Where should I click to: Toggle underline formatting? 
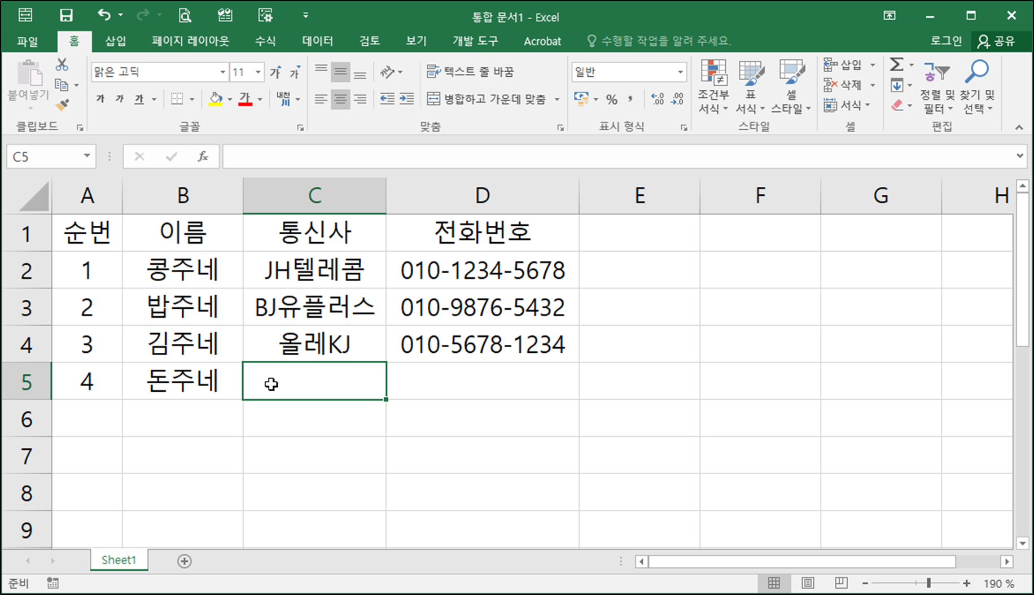point(139,99)
